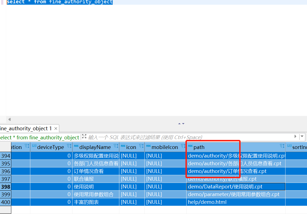This screenshot has height=214, width=307.
Task: Click the apply filter arrow button
Action: (295, 136)
